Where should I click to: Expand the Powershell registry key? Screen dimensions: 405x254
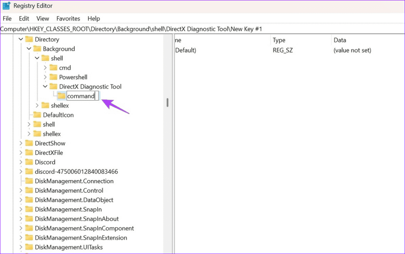(x=45, y=77)
